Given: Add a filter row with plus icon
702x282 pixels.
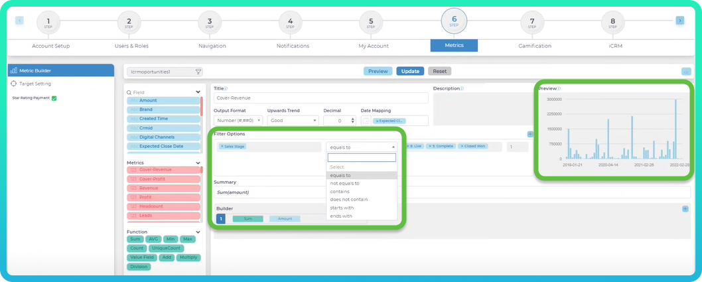Looking at the screenshot, I should coord(530,134).
